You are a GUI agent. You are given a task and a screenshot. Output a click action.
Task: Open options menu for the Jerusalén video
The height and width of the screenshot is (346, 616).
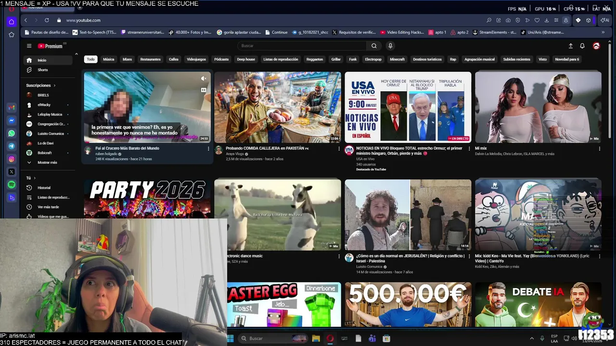[x=469, y=256]
